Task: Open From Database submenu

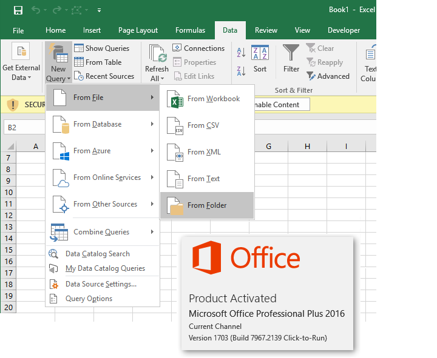Action: 103,124
